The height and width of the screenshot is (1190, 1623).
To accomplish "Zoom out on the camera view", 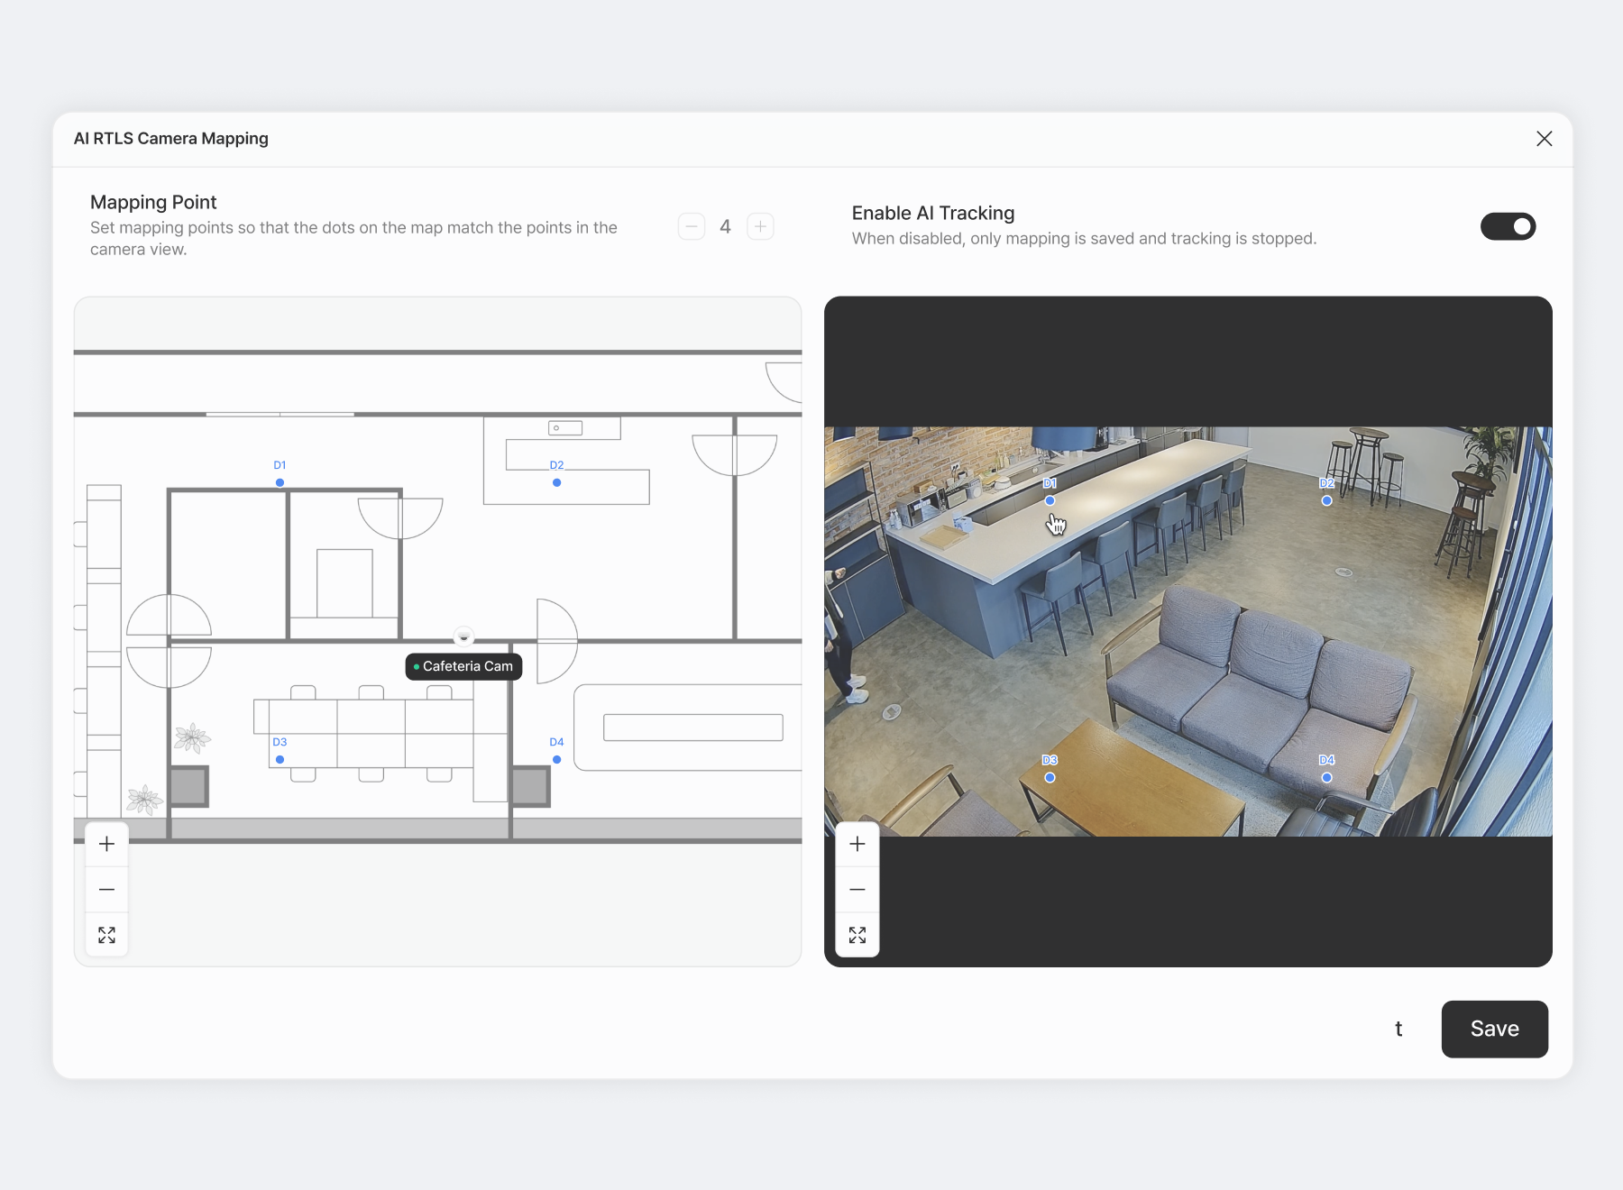I will coord(857,890).
